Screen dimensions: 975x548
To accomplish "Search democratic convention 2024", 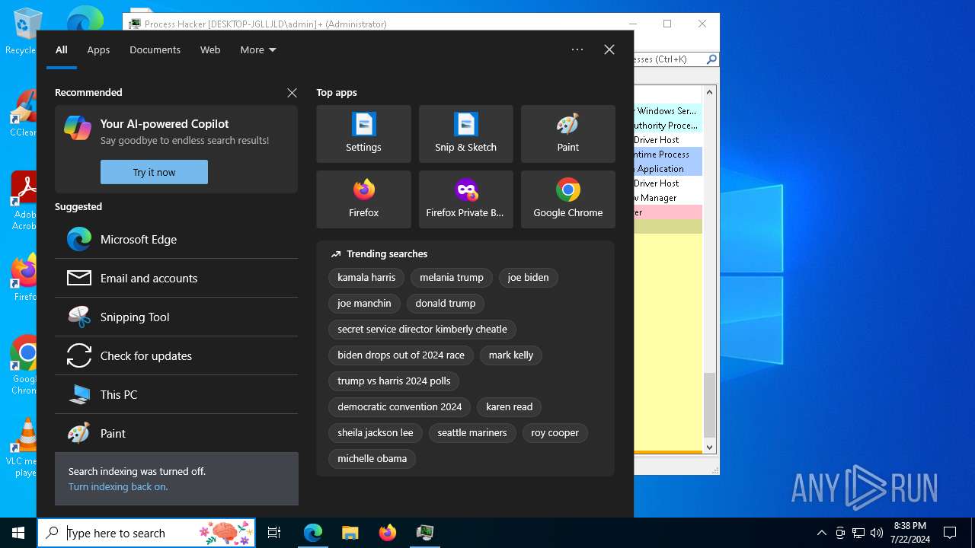I will click(400, 407).
